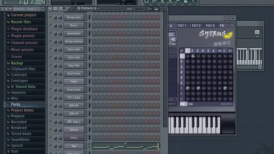274x154 pixels.
Task: Open the Tao channel piano roll preview
Action: tap(126, 146)
